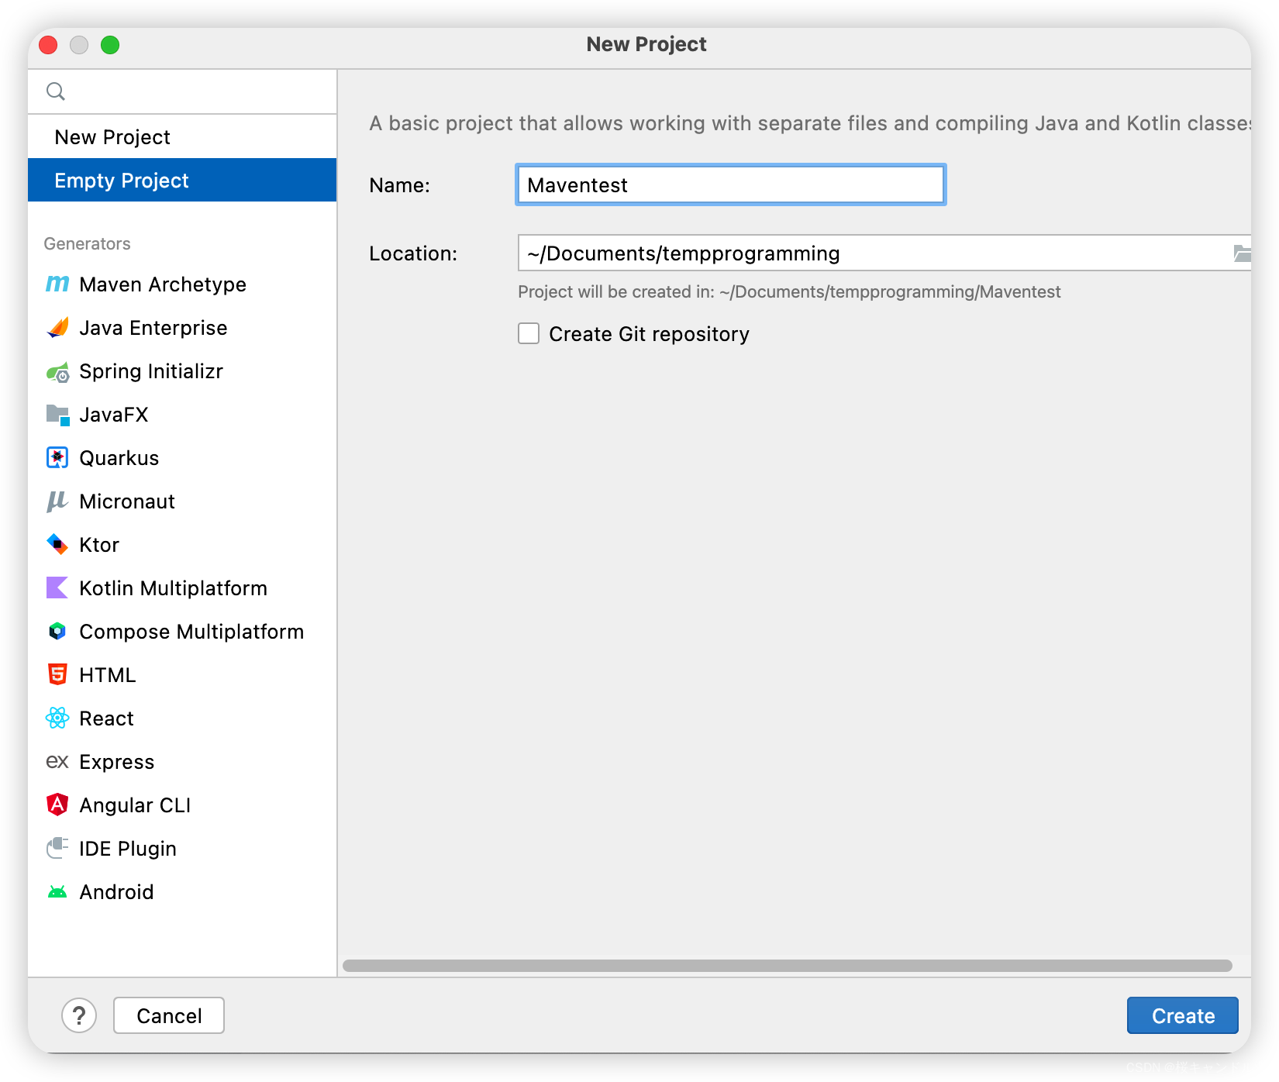Viewport: 1279px width, 1082px height.
Task: Click the JavaFX folder icon
Action: pos(57,415)
